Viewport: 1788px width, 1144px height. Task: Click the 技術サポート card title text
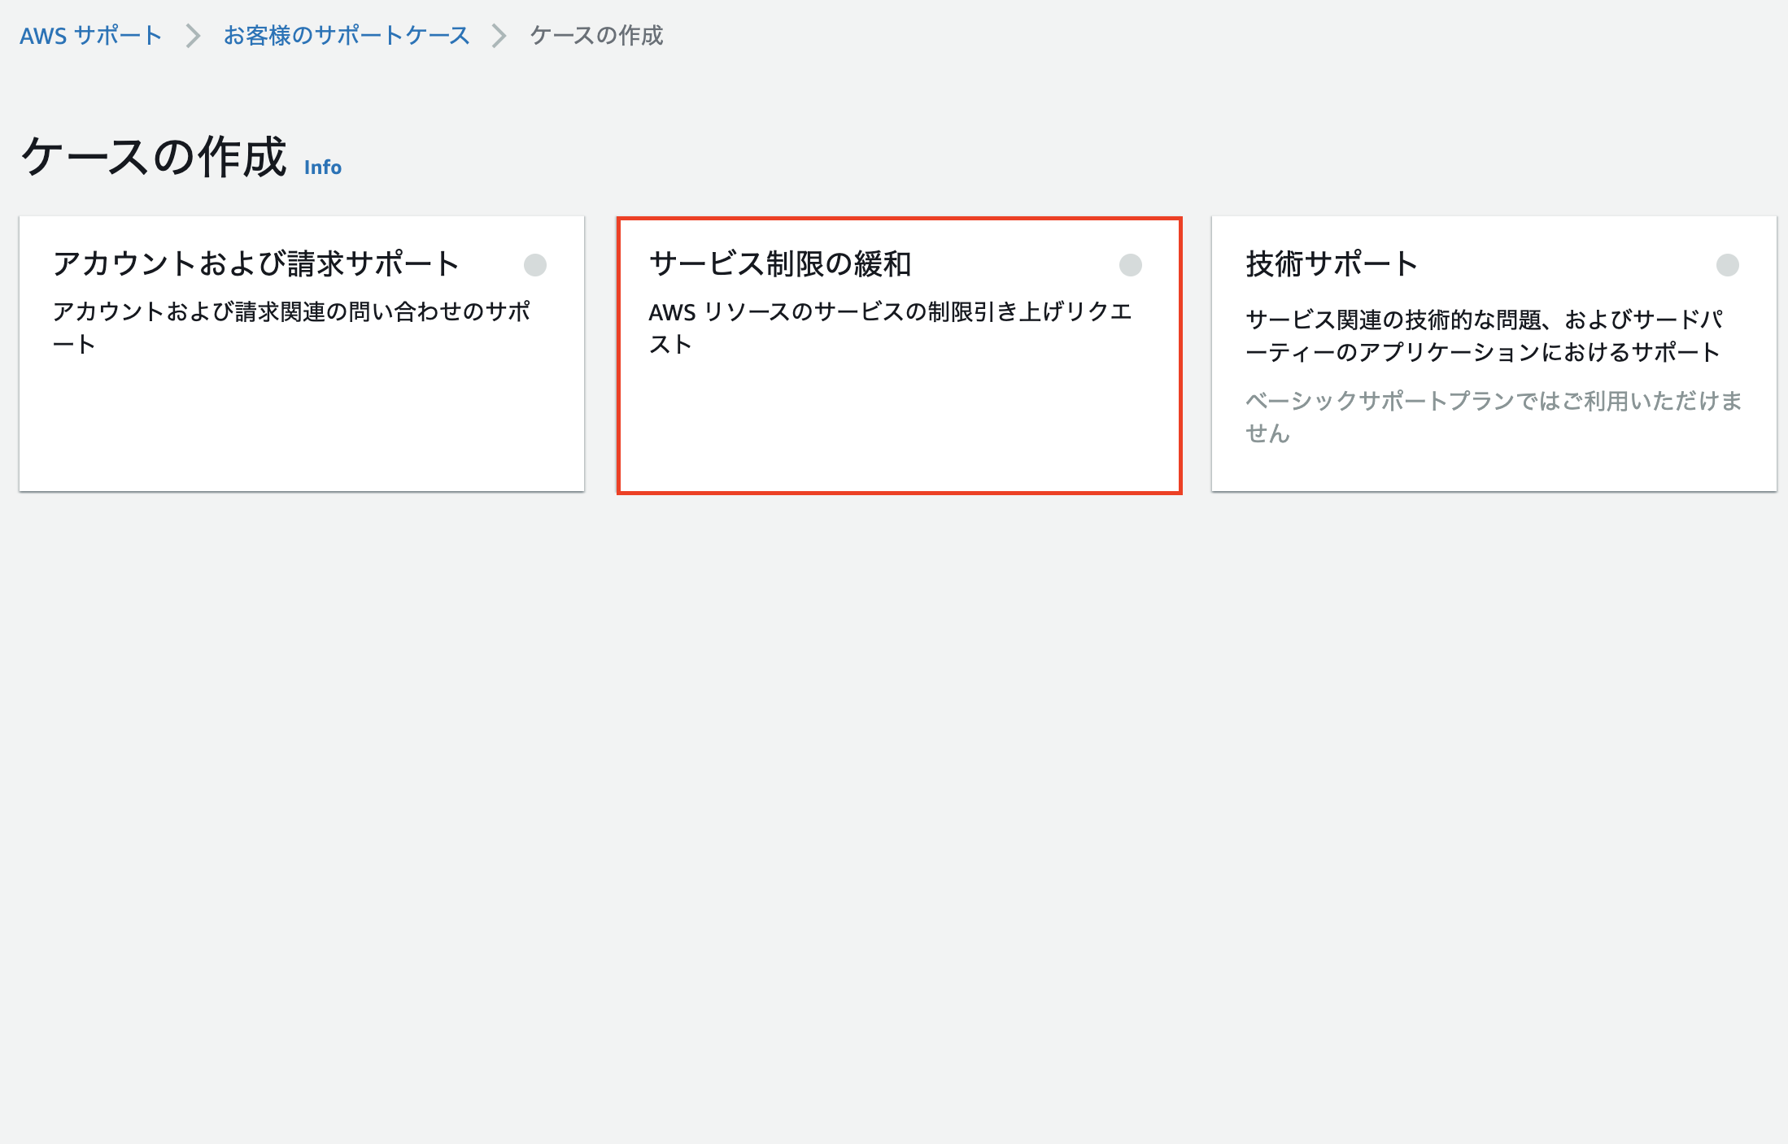[x=1328, y=263]
